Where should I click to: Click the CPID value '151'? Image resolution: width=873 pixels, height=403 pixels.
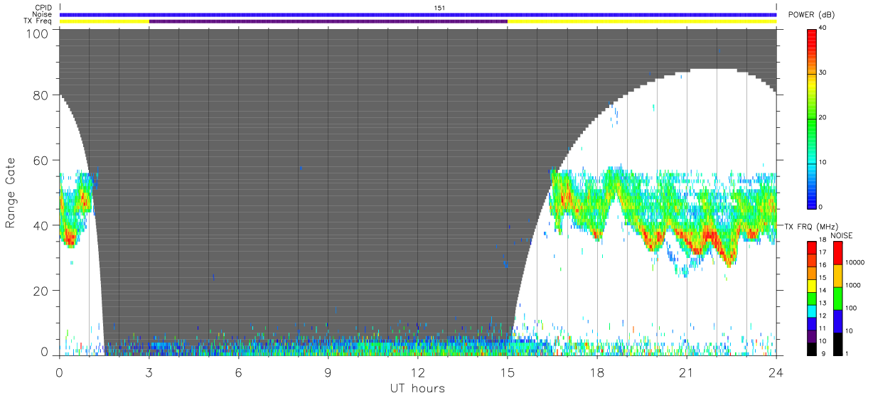pos(440,8)
